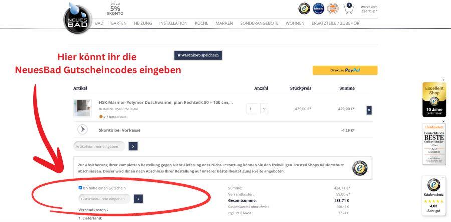Uncheck 'Ich habe einen Gutschein' checkbox
The height and width of the screenshot is (222, 451).
(x=80, y=188)
